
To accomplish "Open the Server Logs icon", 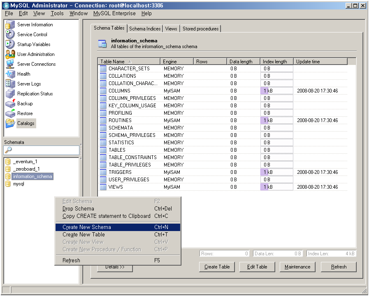I will (x=10, y=84).
